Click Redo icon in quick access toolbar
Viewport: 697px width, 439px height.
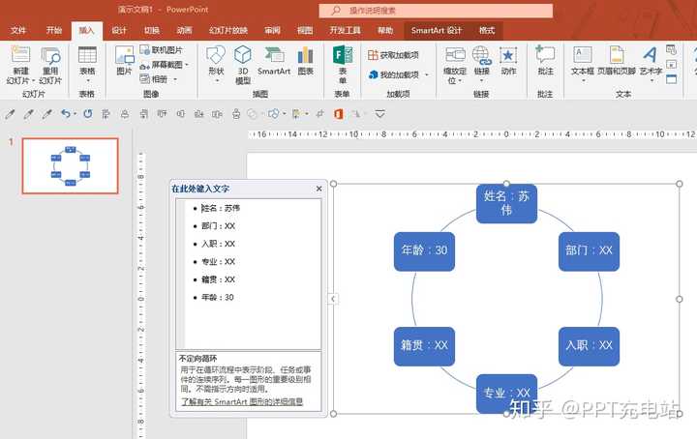[x=88, y=114]
